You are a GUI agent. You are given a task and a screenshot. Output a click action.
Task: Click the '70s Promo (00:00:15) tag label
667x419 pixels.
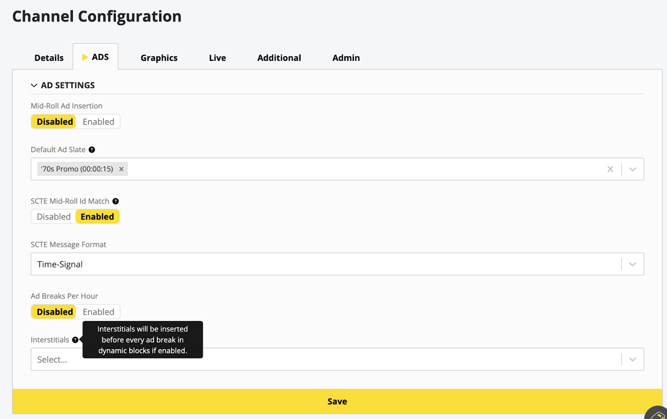(77, 169)
